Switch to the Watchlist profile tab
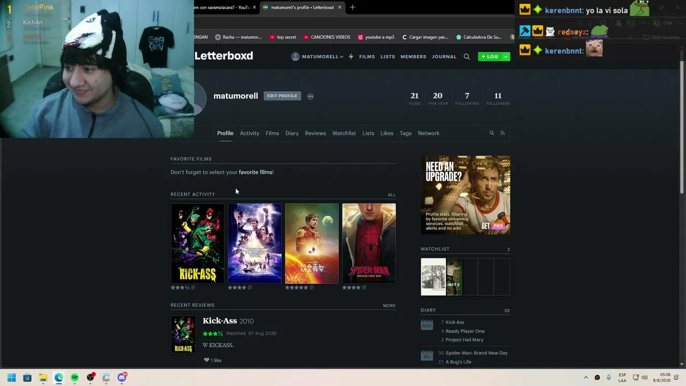This screenshot has height=386, width=686. pos(344,133)
